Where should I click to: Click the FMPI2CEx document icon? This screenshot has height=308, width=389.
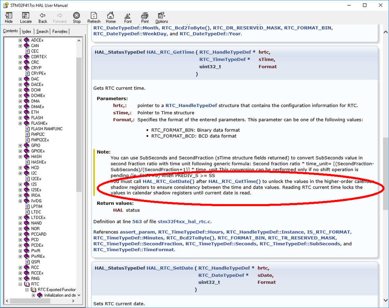coord(27,140)
